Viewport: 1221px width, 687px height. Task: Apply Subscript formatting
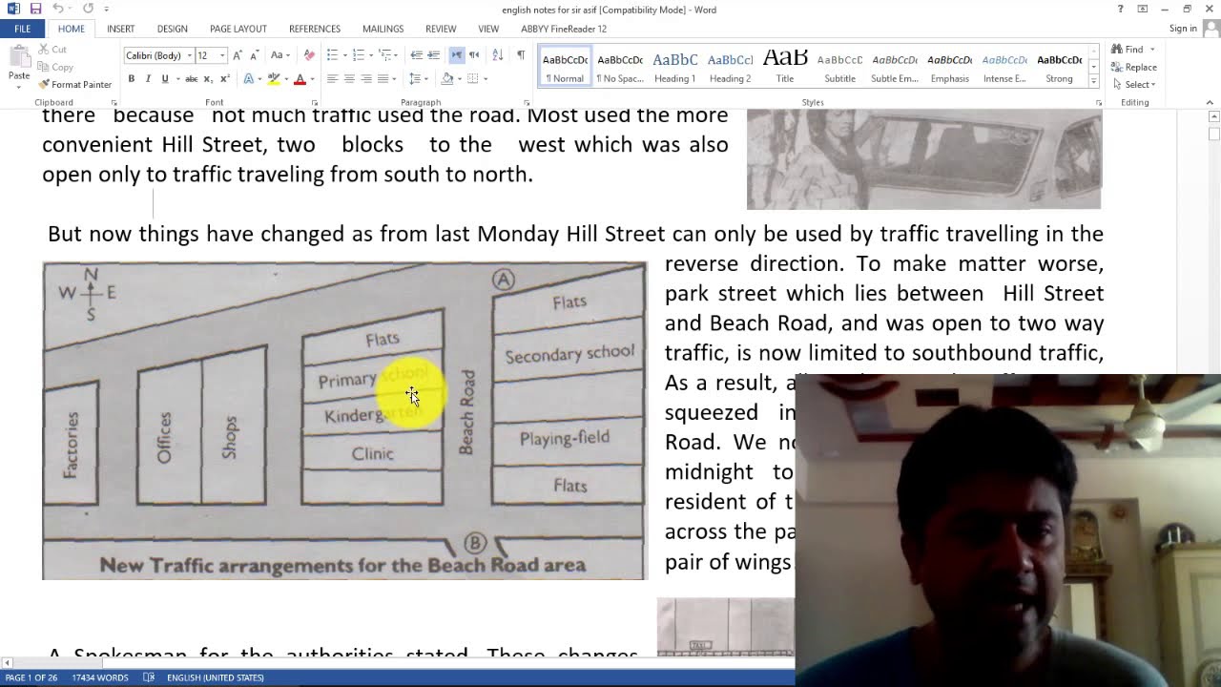point(208,78)
